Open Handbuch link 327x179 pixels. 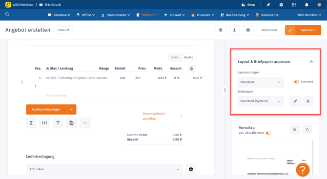[x=50, y=4]
